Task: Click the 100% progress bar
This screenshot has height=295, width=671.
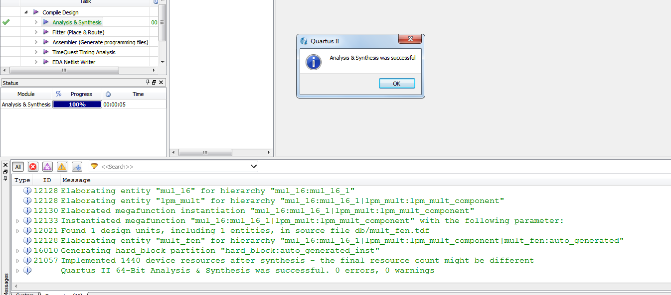Action: [x=77, y=104]
